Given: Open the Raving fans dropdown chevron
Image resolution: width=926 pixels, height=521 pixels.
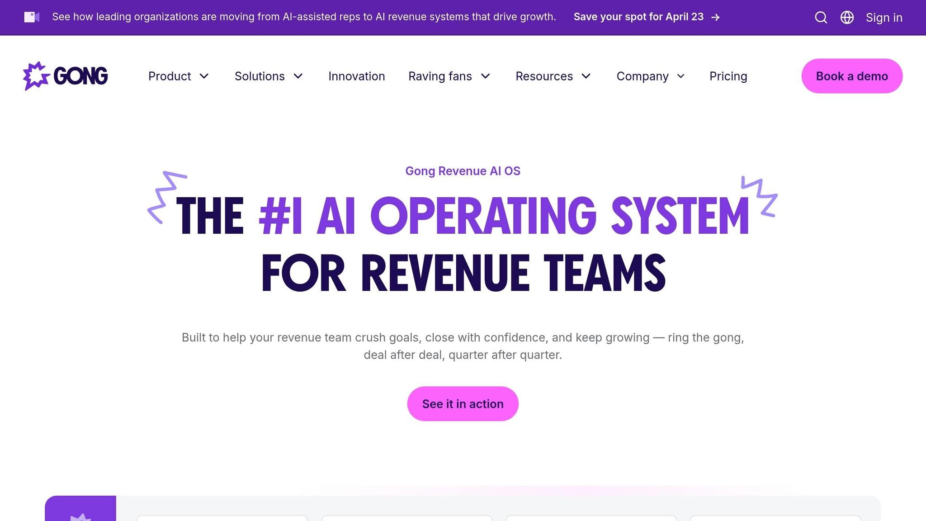Looking at the screenshot, I should pyautogui.click(x=486, y=76).
